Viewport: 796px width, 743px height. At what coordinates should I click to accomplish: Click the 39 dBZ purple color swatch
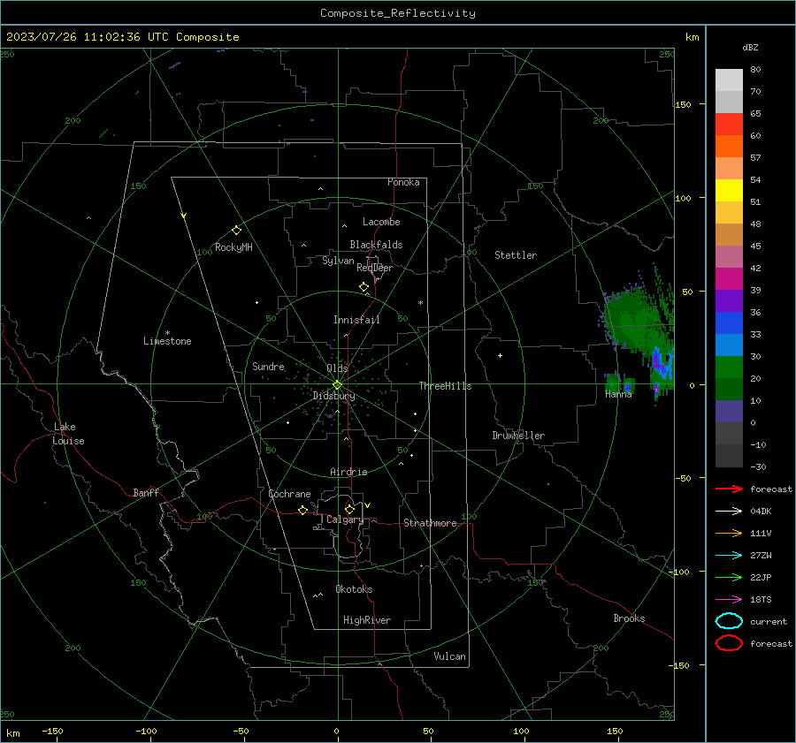click(x=729, y=300)
